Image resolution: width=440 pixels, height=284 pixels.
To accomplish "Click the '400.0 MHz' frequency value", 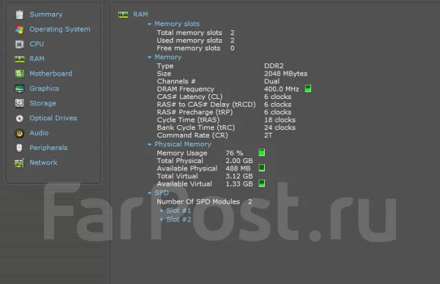I will [281, 89].
